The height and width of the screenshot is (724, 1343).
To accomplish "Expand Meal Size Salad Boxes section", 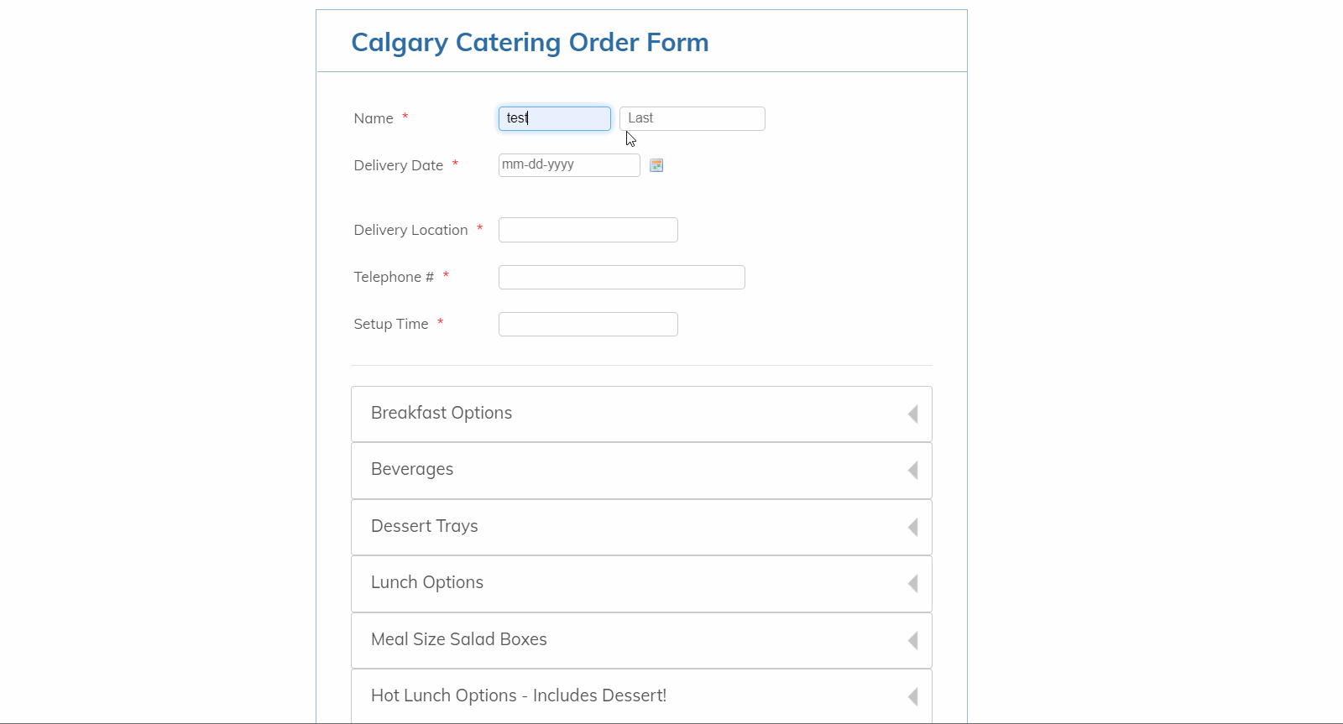I will pos(641,639).
